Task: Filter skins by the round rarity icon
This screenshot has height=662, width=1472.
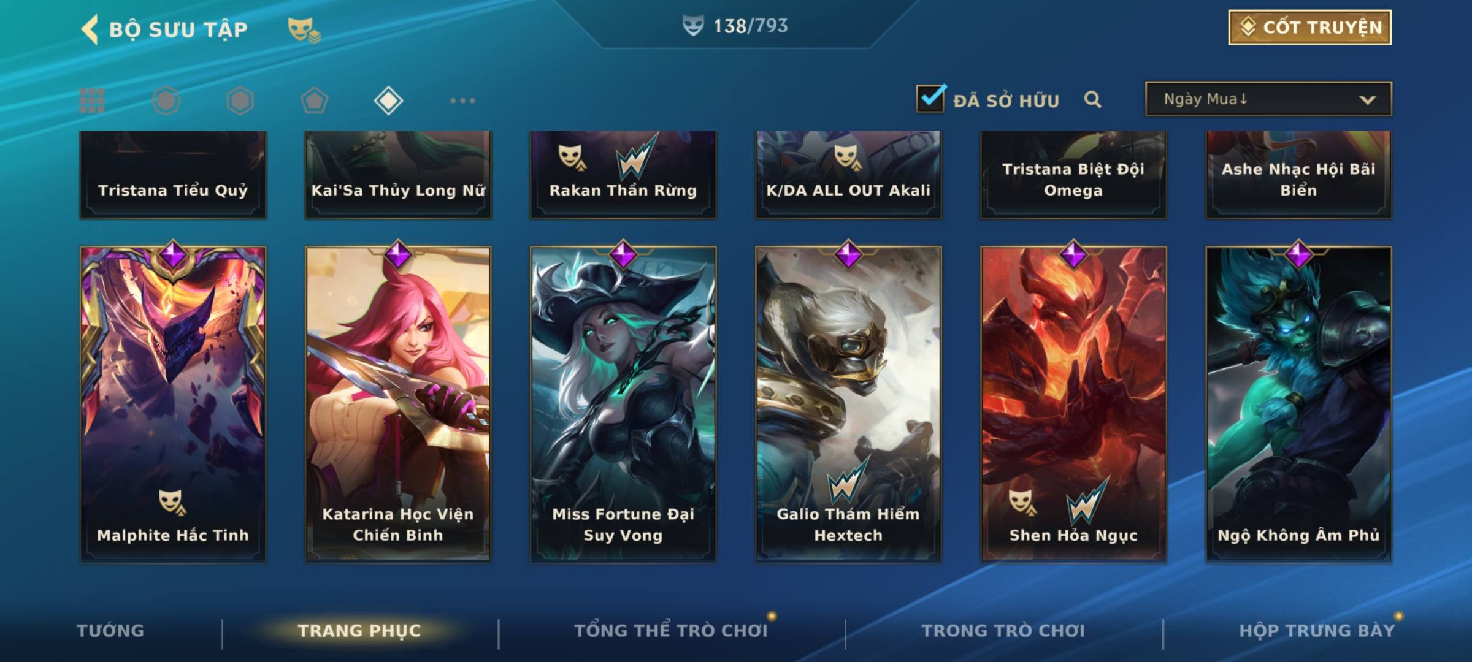Action: coord(166,101)
